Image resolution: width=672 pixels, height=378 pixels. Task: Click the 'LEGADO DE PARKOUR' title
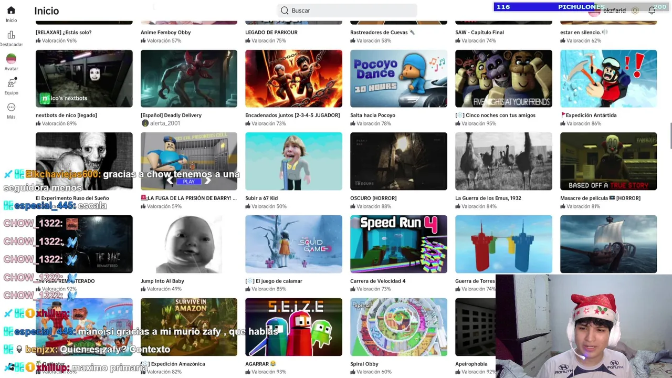[x=271, y=32]
